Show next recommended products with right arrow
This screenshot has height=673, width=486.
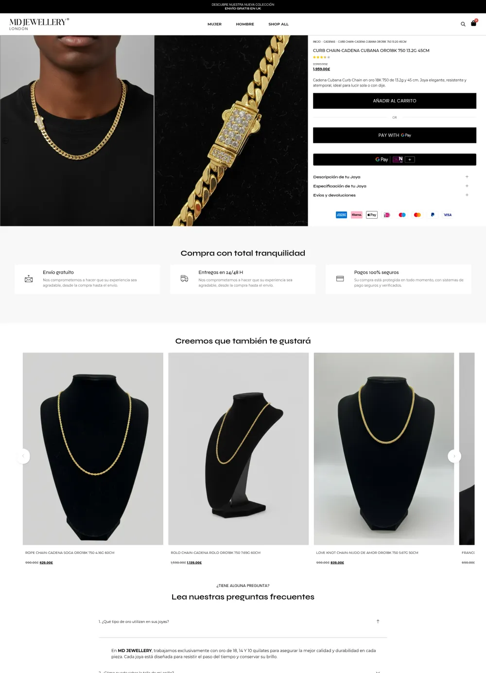click(454, 456)
